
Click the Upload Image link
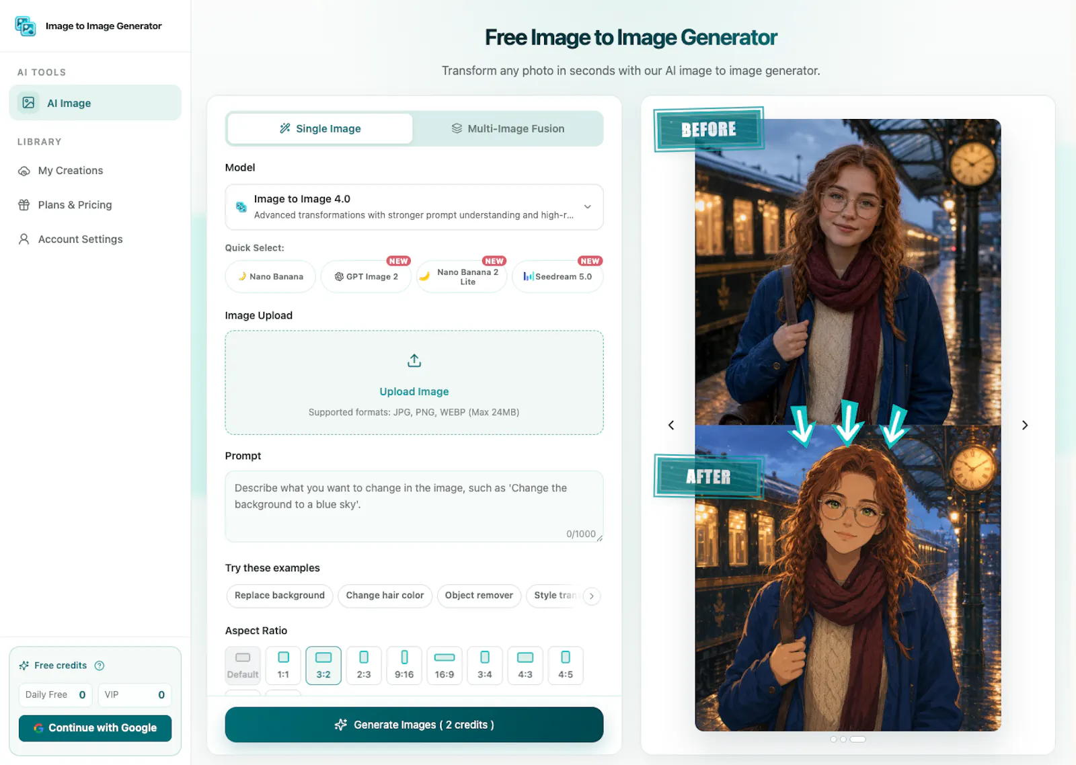414,392
